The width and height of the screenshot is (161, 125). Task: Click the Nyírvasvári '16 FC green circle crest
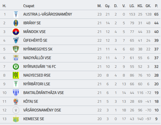pyautogui.click(x=16, y=66)
